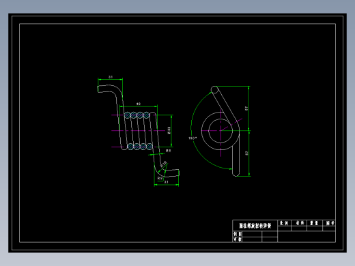Click the Ø8 wire diameter dimension
This screenshot has height=266, width=355.
tap(168, 151)
